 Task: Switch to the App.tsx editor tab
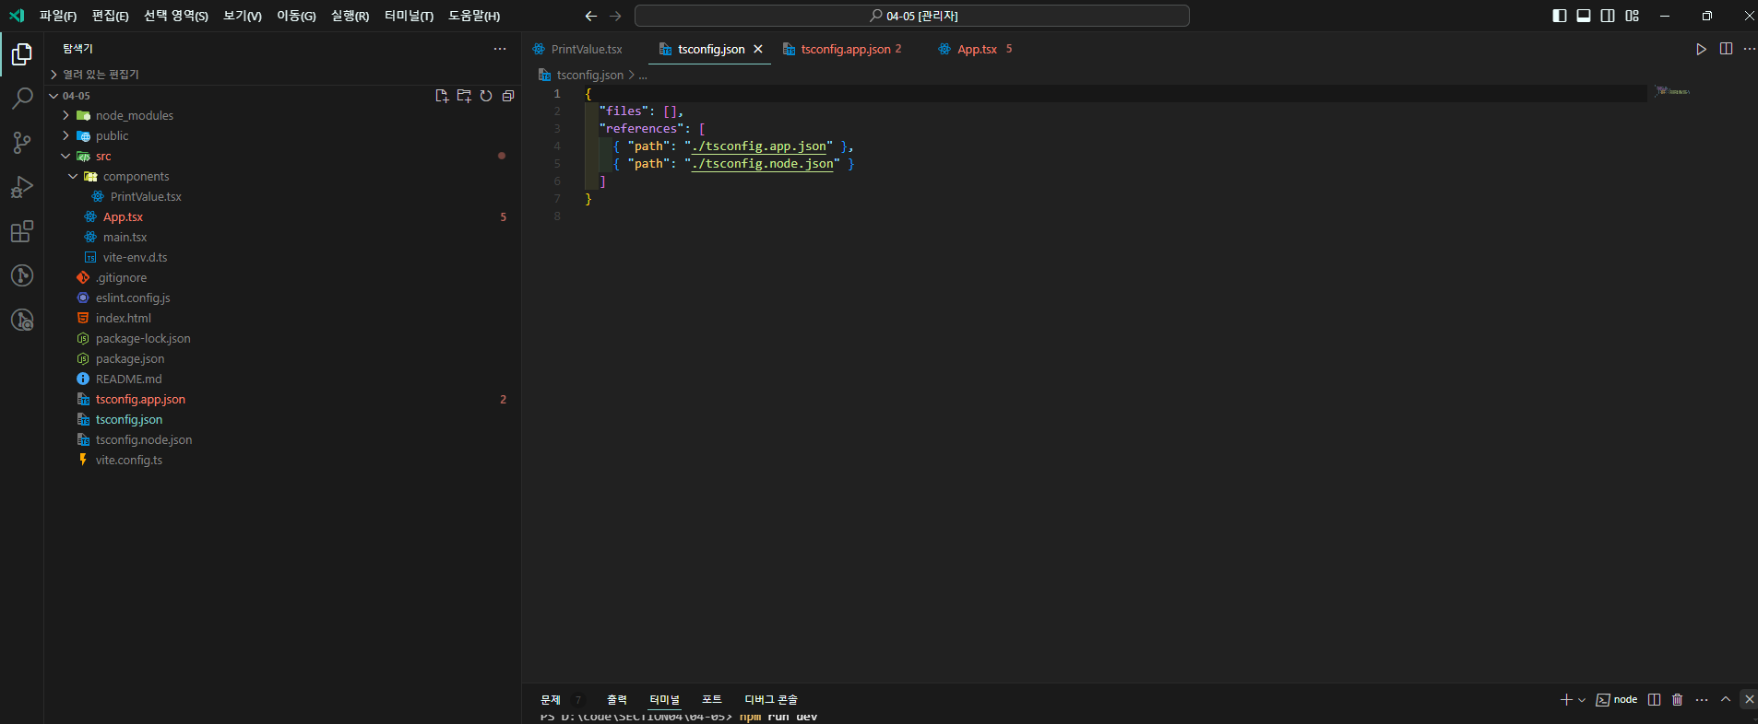[x=976, y=50]
